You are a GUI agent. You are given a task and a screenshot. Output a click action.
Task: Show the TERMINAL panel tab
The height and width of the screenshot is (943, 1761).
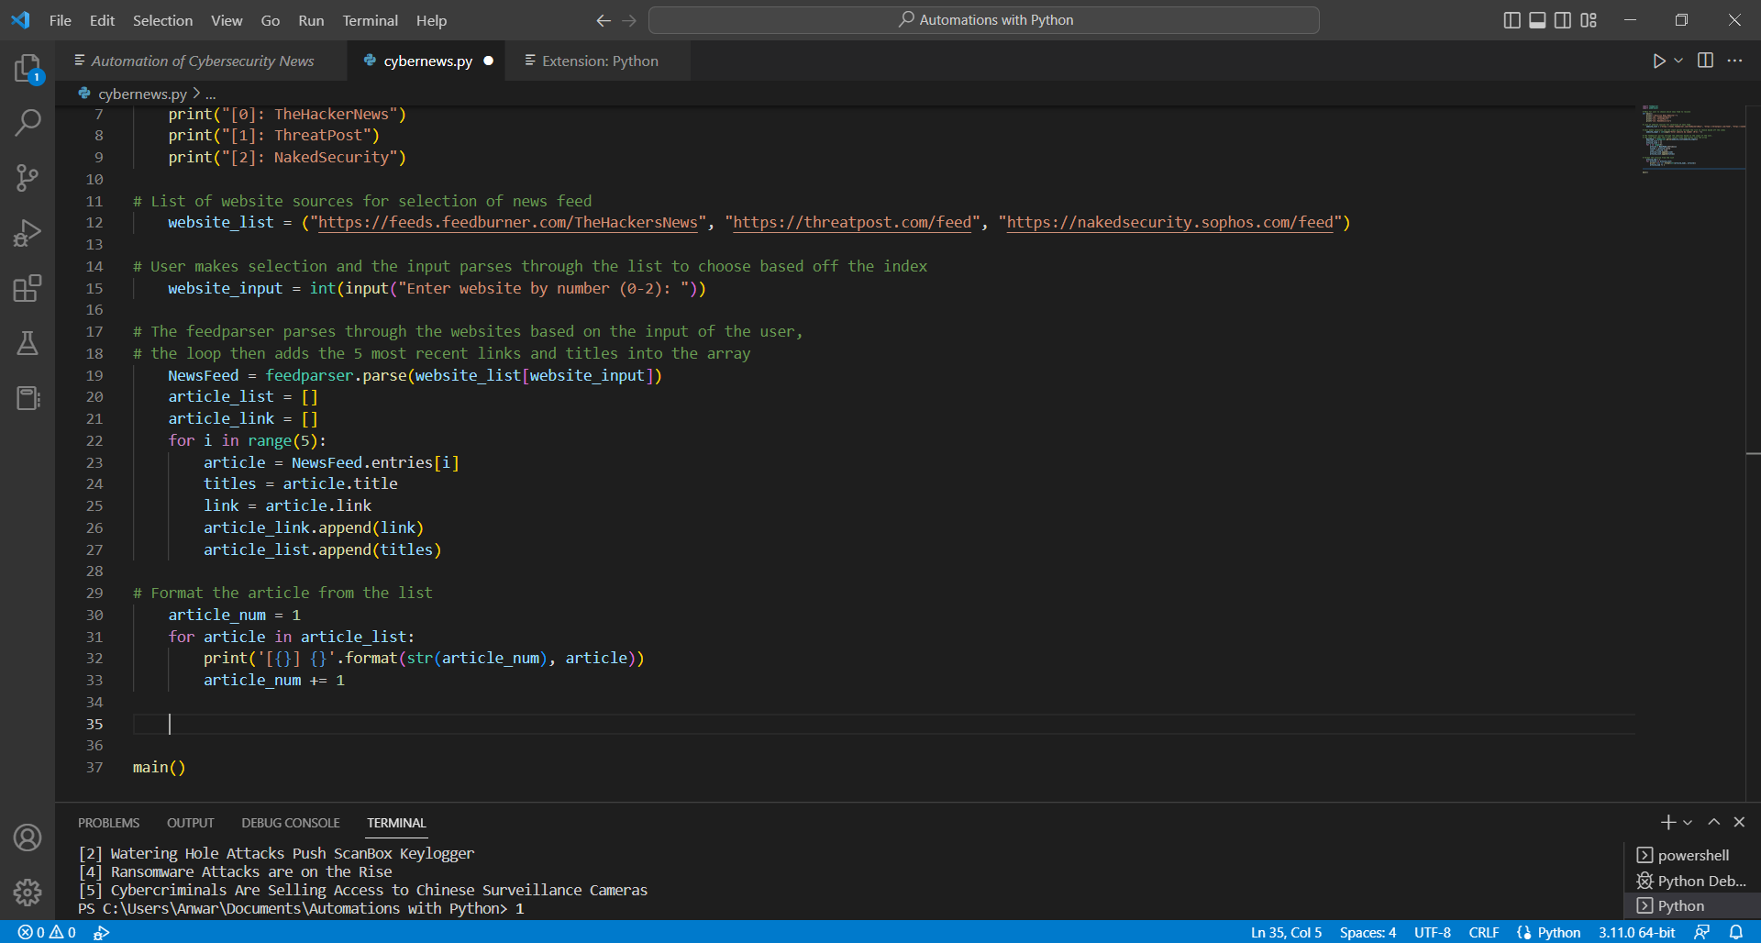click(x=396, y=823)
